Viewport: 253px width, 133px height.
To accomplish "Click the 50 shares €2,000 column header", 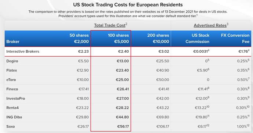I will point(79,39).
